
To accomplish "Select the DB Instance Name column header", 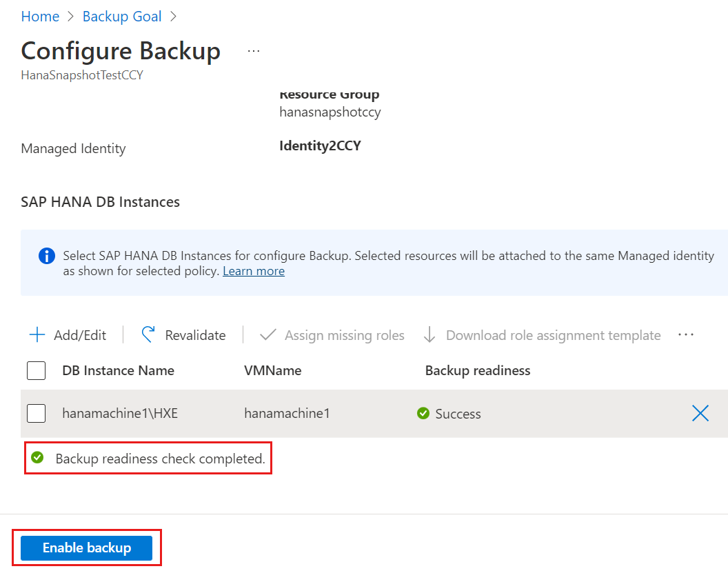I will coord(117,370).
